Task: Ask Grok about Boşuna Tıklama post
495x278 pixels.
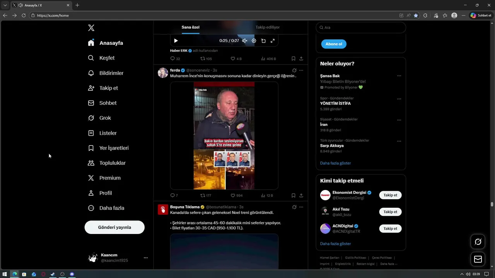Action: point(294,207)
